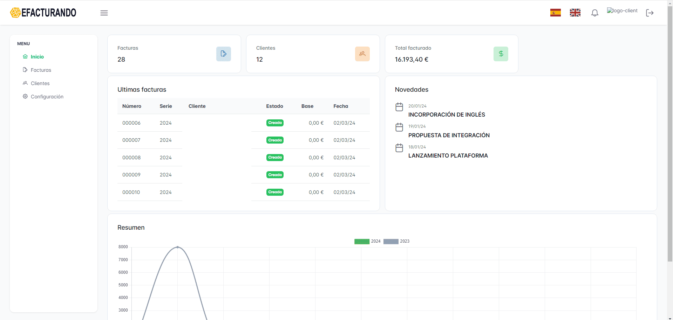Click the Cliente column header
Image resolution: width=673 pixels, height=320 pixels.
pos(197,106)
